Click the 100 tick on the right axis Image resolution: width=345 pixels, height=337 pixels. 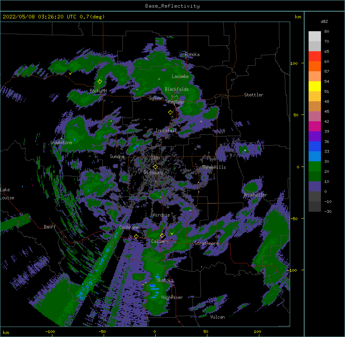pyautogui.click(x=294, y=63)
